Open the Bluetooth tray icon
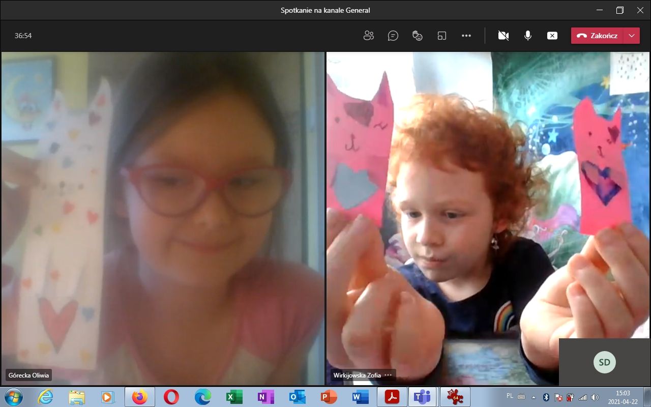The height and width of the screenshot is (407, 651). tap(546, 397)
